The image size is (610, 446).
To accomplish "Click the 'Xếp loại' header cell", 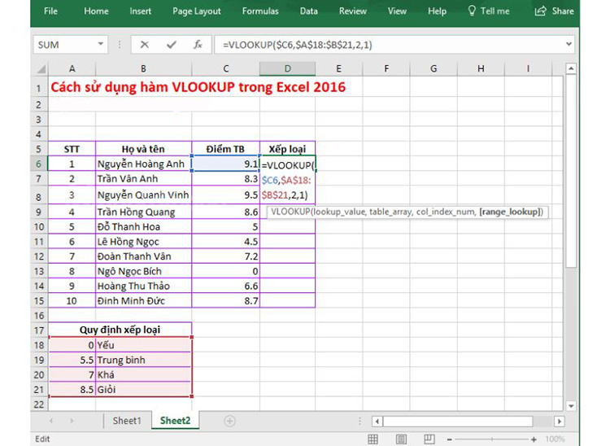I will tap(287, 149).
